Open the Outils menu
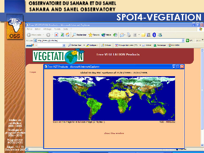This screenshot has width=204, height=153. coord(65,29)
